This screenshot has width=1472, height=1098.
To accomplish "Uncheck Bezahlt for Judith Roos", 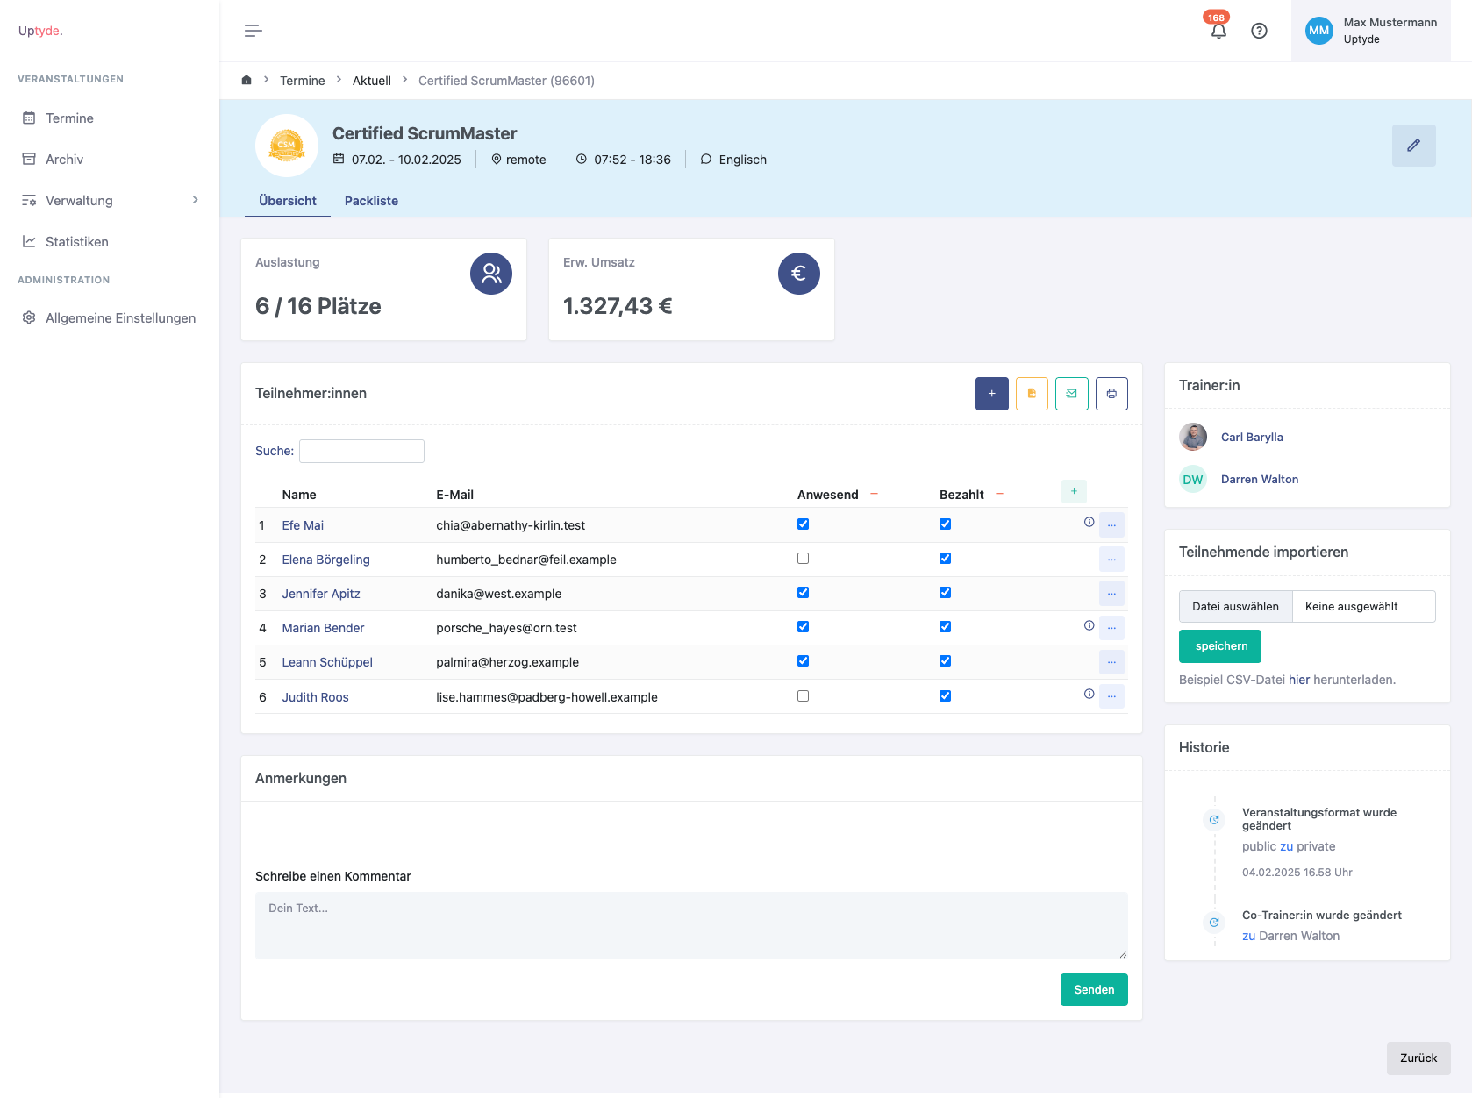I will pos(945,696).
